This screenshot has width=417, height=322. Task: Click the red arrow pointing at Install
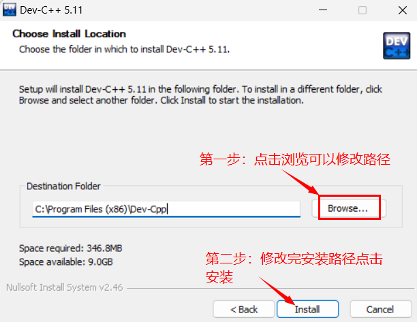click(x=277, y=291)
